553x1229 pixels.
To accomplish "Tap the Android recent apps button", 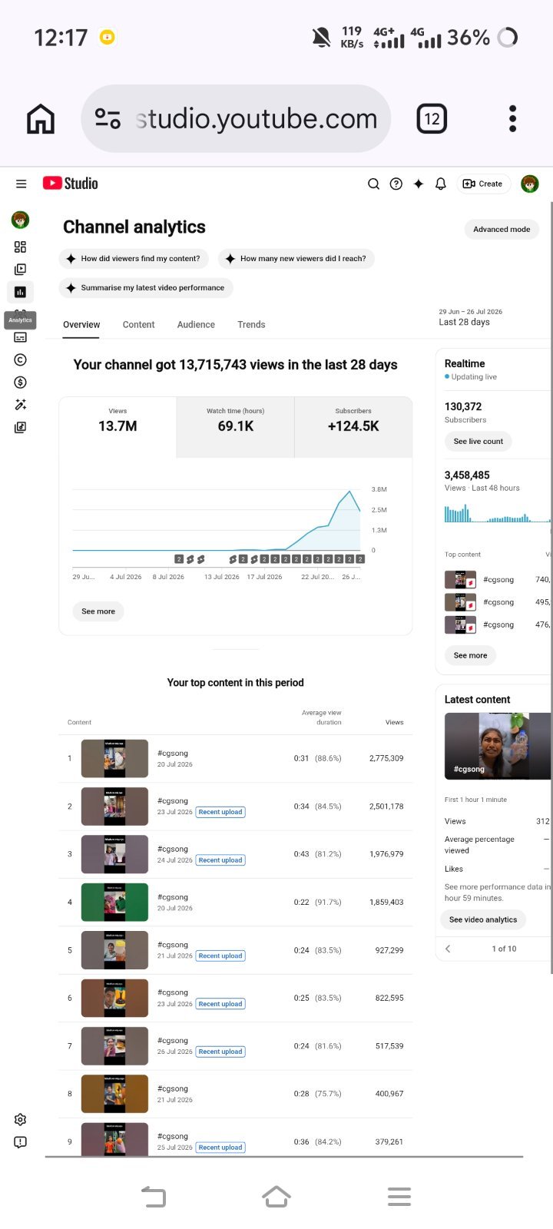I will [399, 1197].
